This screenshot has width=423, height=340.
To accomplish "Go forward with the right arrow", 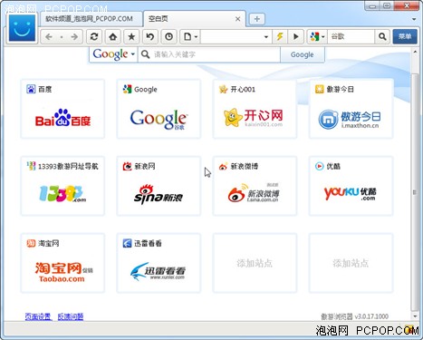I will coord(74,37).
